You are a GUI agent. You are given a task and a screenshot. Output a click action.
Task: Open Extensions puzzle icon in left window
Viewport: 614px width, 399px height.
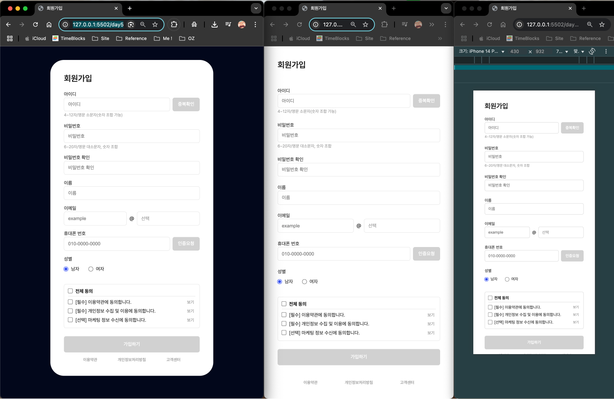[x=174, y=25]
